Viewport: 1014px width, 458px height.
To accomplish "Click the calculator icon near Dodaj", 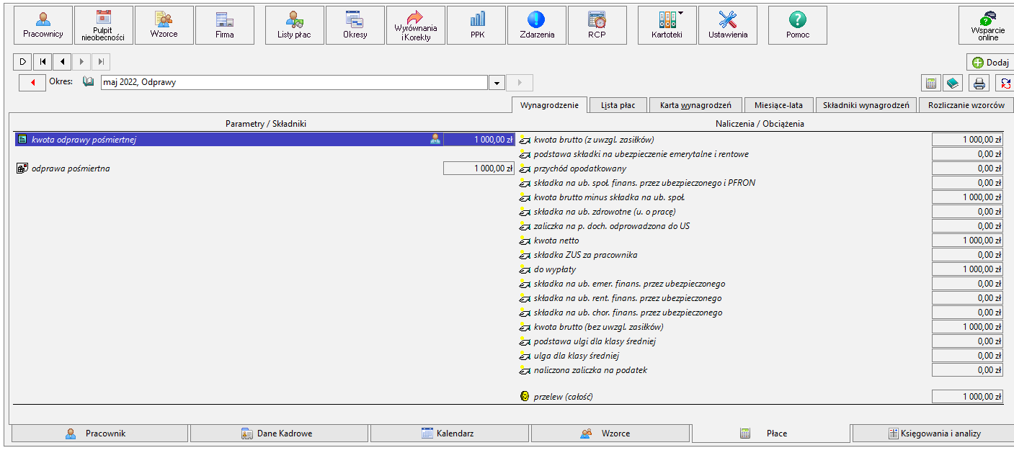I will click(x=931, y=83).
